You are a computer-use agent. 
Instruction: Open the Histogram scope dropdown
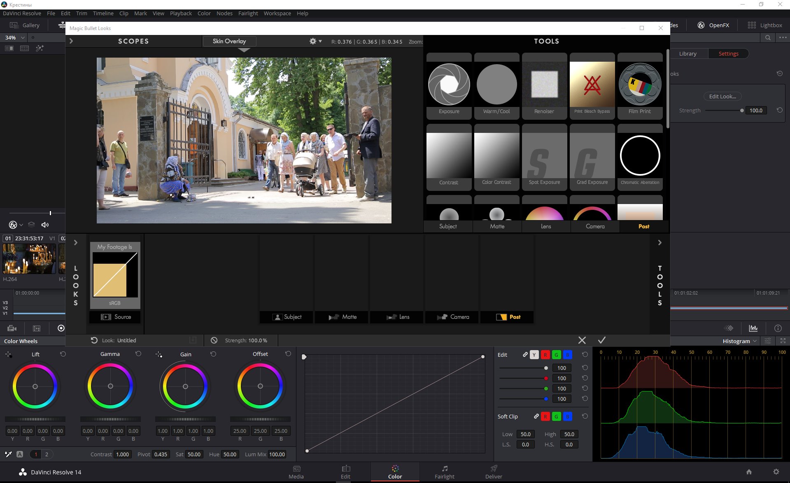(739, 341)
